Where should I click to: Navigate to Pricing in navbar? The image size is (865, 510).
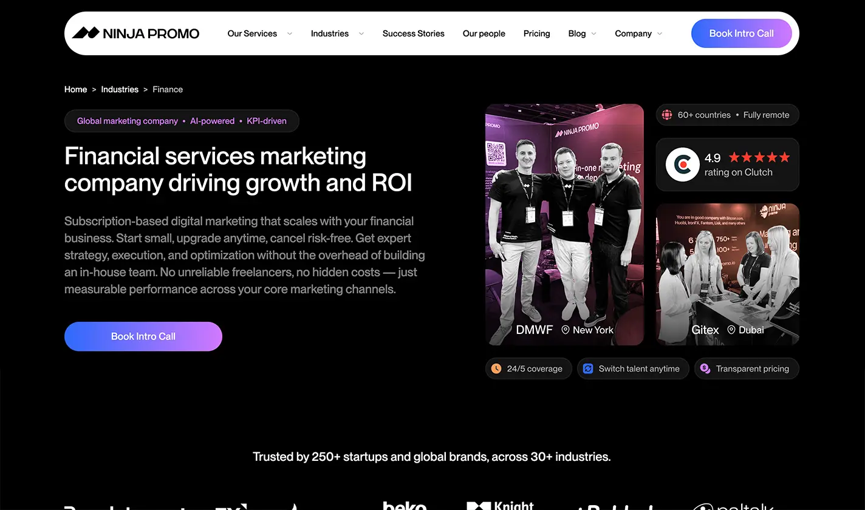537,33
